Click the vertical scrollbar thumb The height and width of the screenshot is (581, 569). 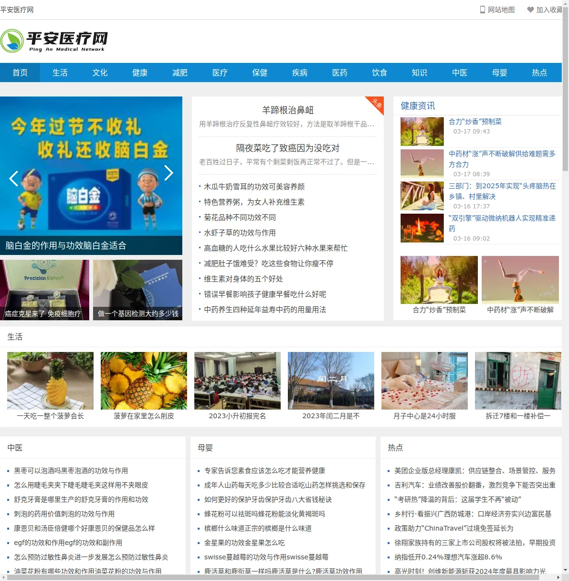tap(566, 89)
